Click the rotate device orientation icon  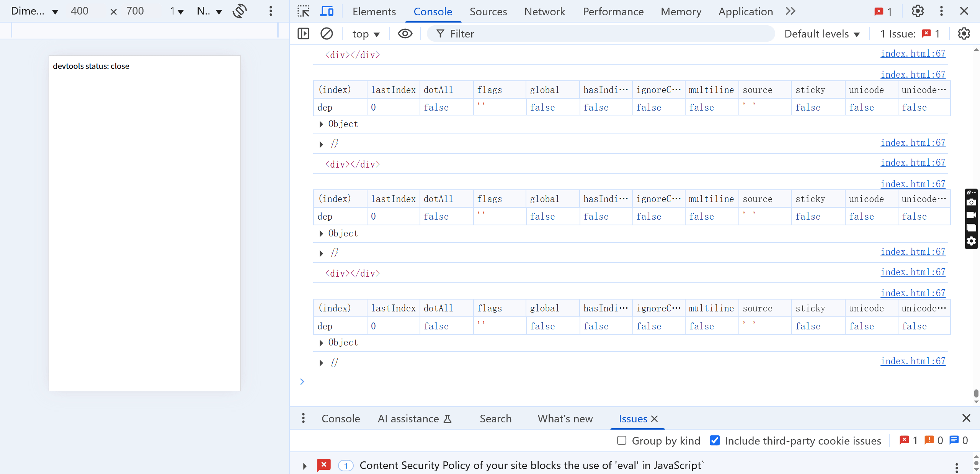[x=240, y=11]
